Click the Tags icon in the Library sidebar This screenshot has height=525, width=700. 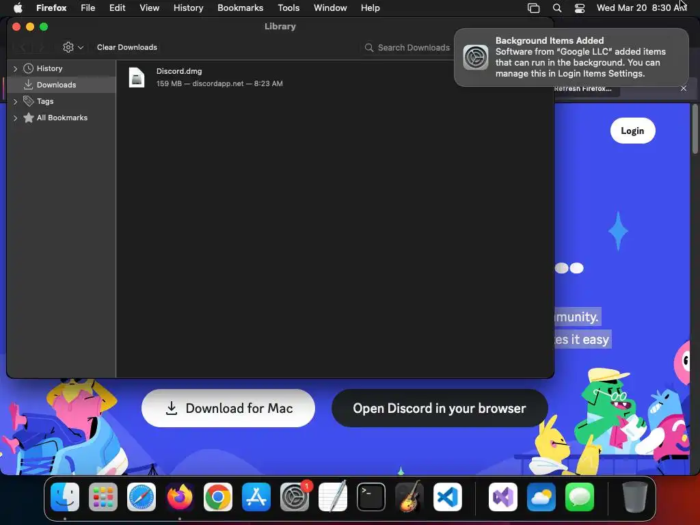28,101
